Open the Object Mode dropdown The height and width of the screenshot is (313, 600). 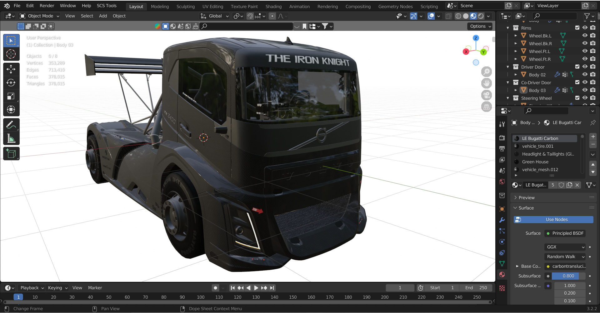pos(39,16)
